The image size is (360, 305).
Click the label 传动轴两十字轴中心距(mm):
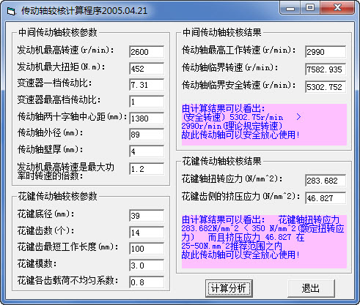(x=72, y=116)
